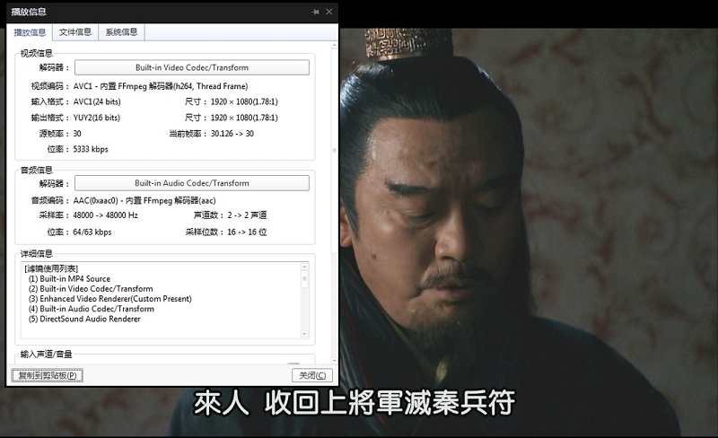Close the playback info panel with X icon

(x=329, y=12)
